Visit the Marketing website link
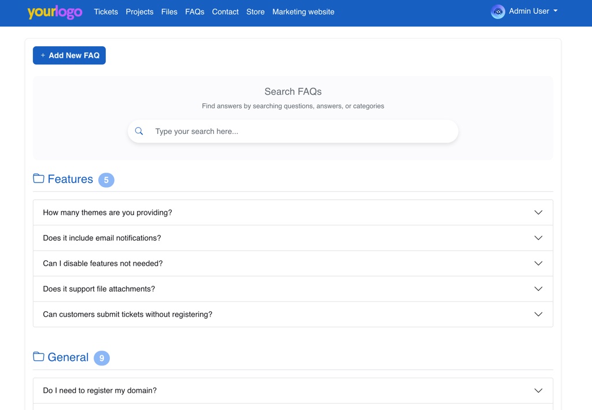Viewport: 592px width, 410px height. point(303,12)
